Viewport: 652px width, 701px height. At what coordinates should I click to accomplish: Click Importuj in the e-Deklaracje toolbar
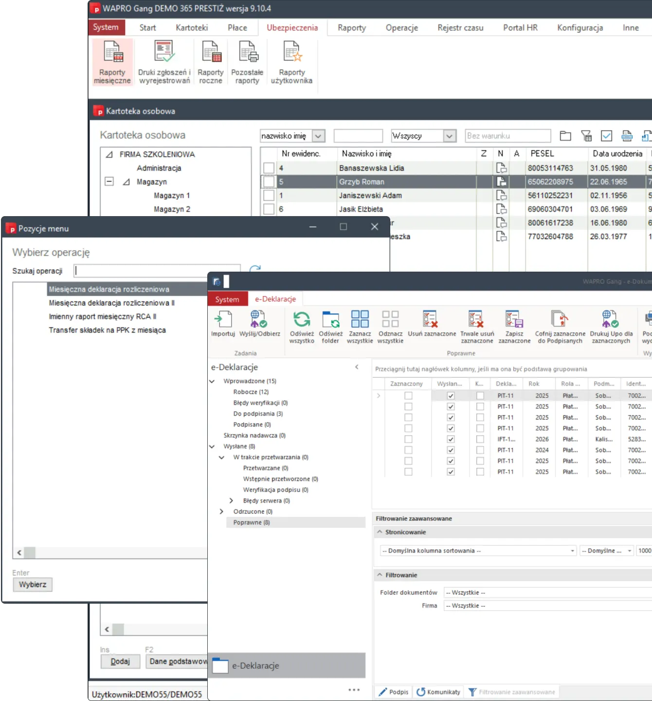(223, 324)
